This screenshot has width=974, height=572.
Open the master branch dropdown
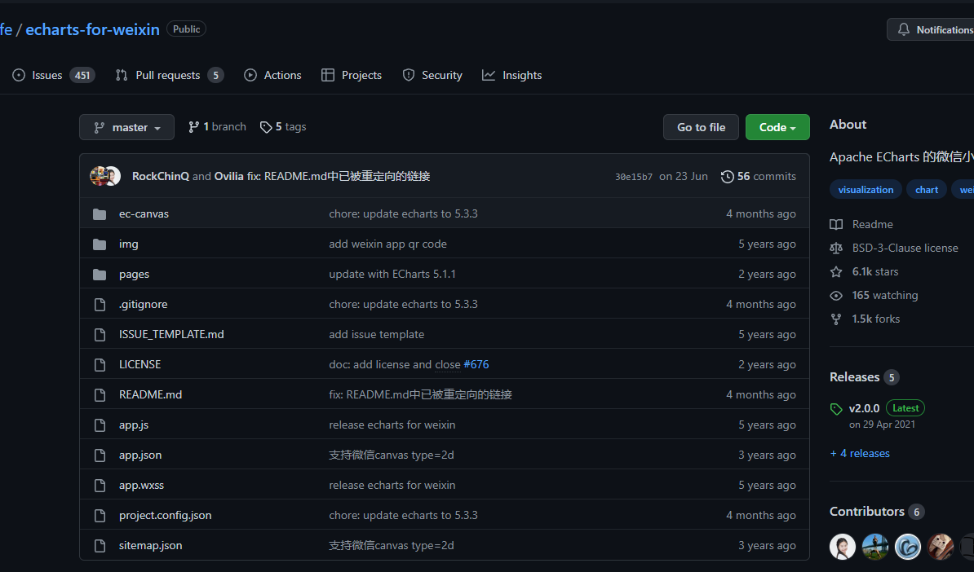(126, 126)
